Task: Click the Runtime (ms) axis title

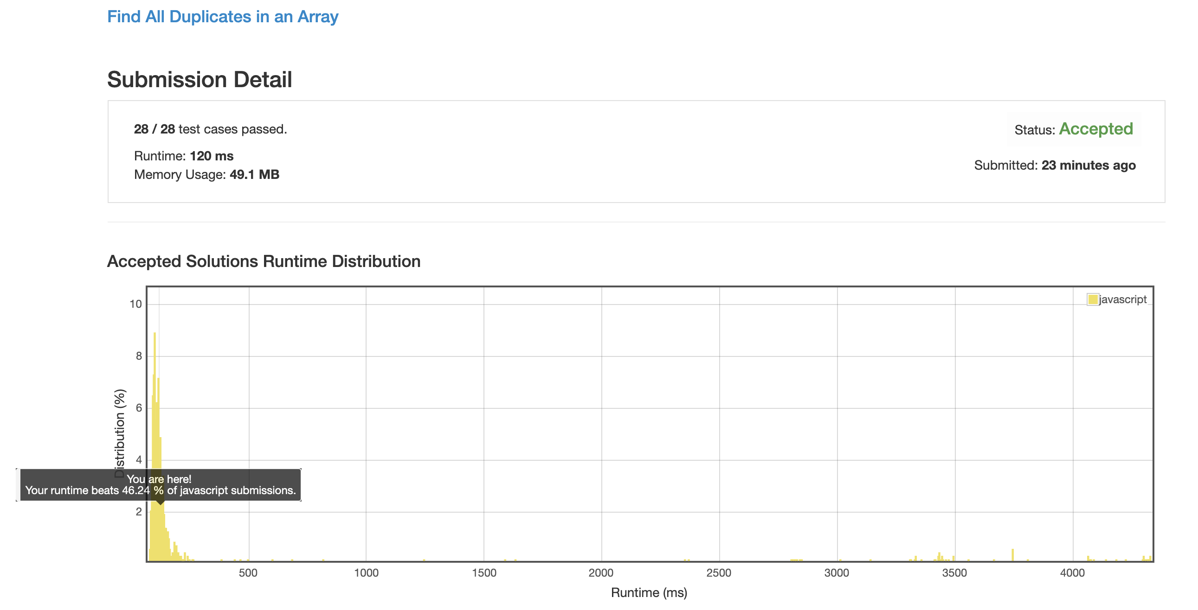Action: [649, 593]
